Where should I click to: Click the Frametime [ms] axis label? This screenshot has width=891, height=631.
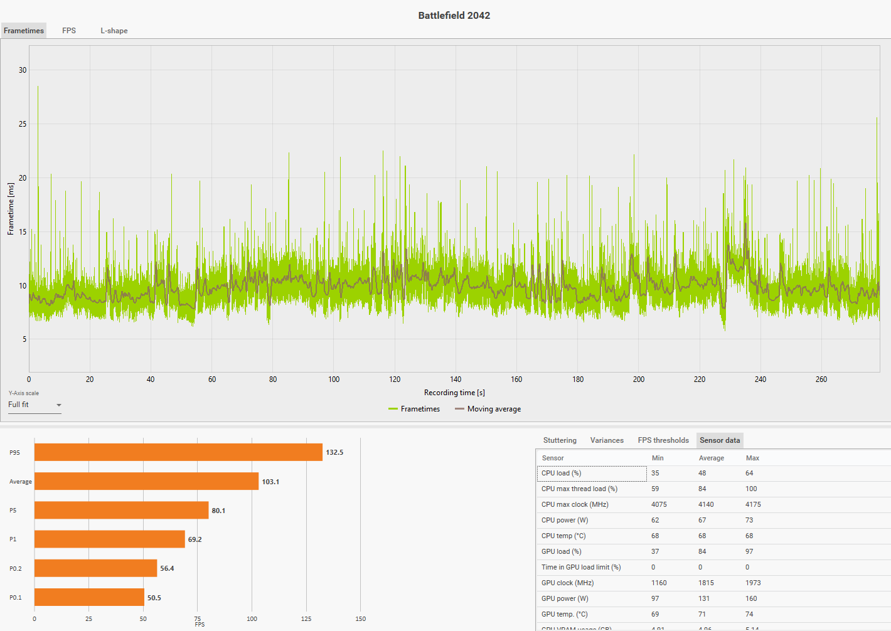(x=11, y=209)
